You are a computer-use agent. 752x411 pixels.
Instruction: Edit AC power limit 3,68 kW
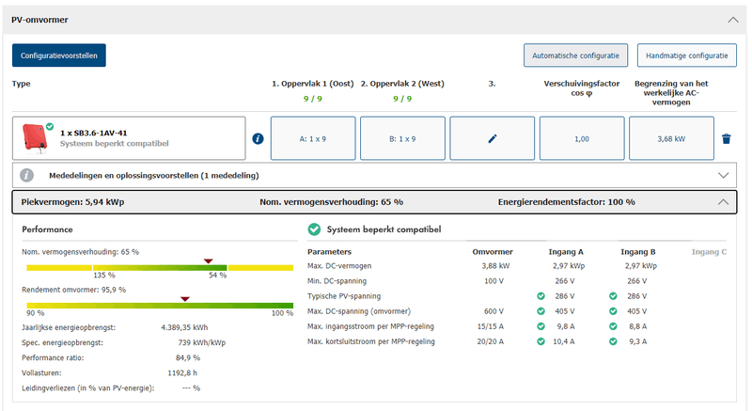click(671, 138)
